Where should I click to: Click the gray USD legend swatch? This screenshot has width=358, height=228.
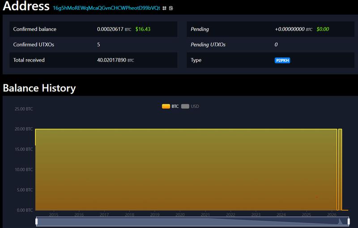point(185,106)
